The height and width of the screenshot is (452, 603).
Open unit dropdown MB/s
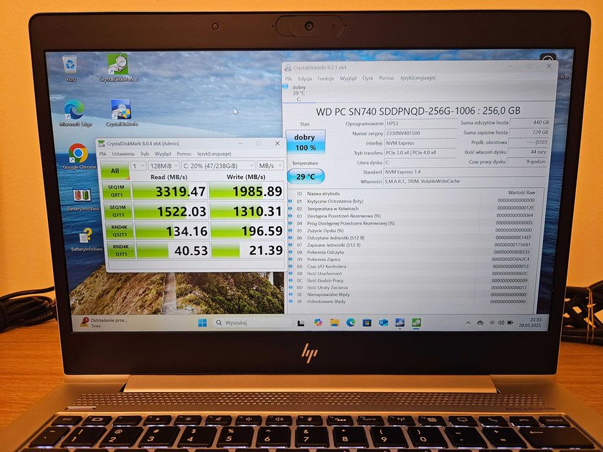tap(270, 166)
